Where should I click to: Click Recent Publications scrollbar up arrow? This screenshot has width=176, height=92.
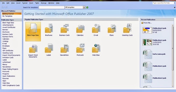click(x=173, y=25)
